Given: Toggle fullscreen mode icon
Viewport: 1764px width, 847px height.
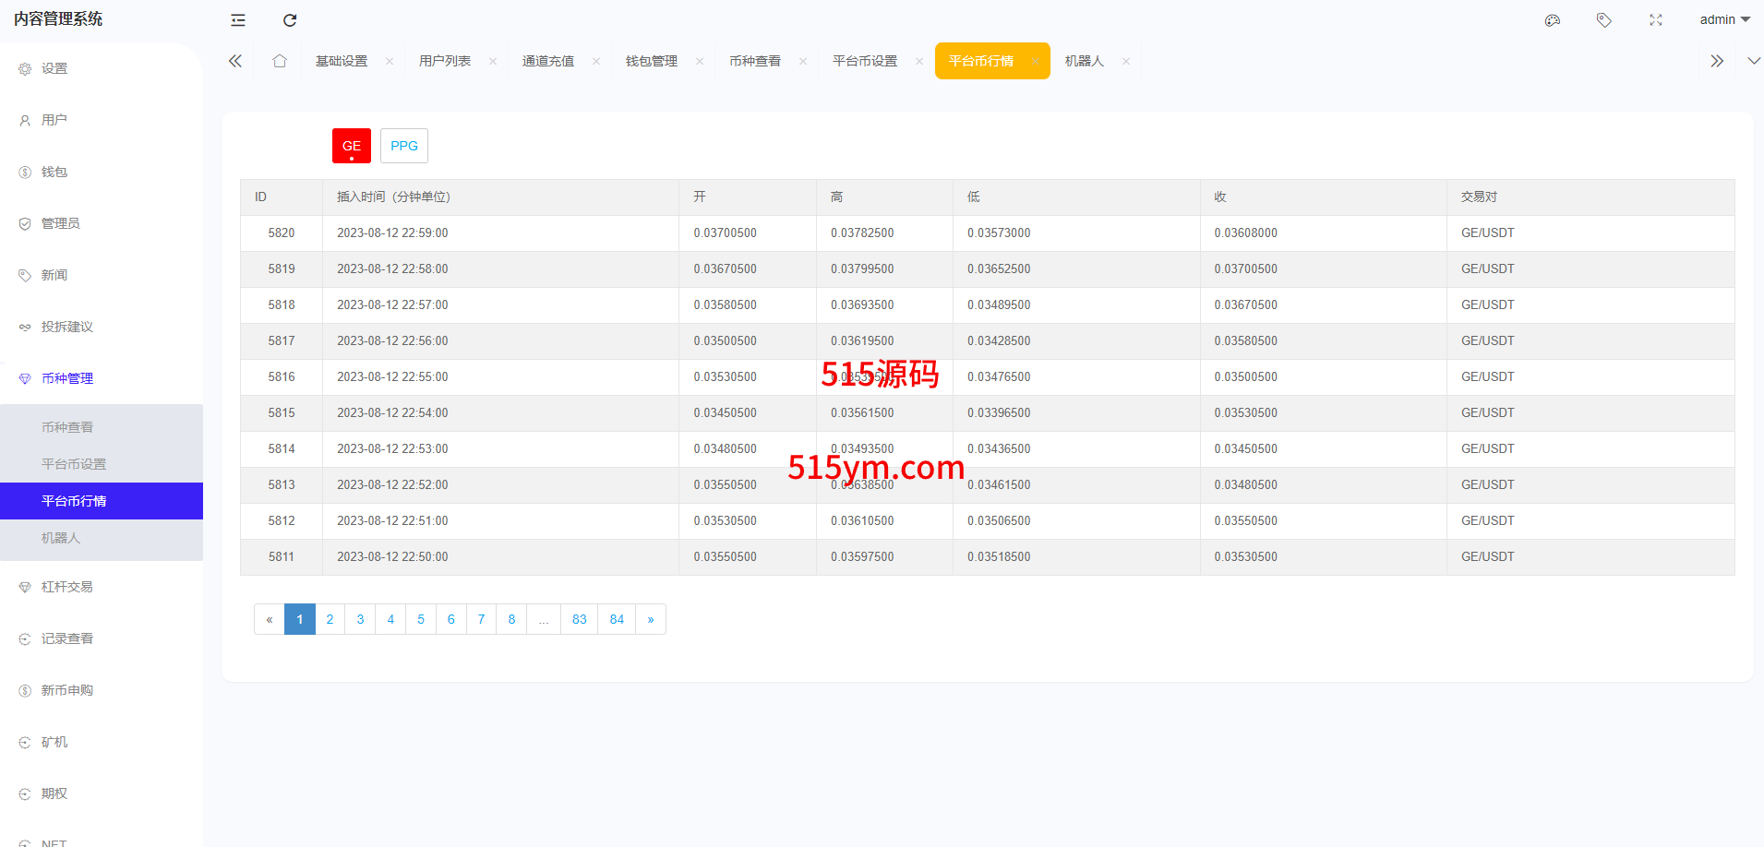Looking at the screenshot, I should point(1656,20).
